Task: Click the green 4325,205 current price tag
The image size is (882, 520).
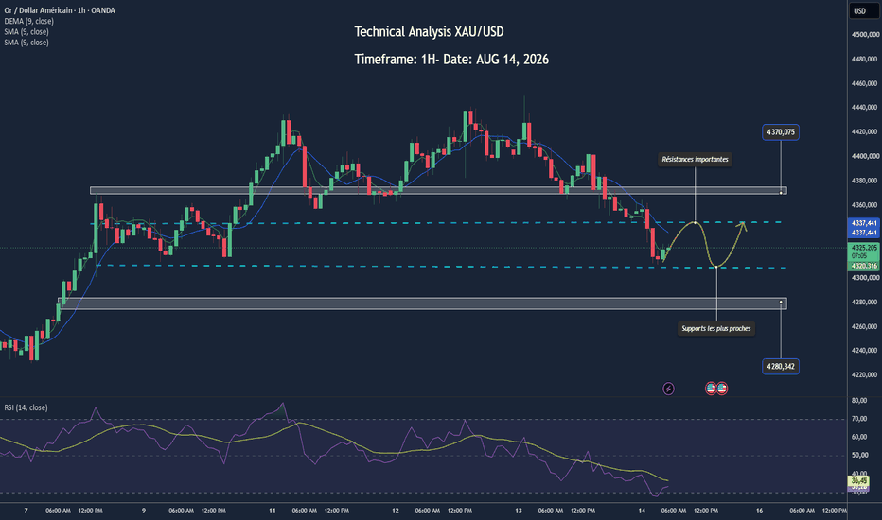Action: (864, 248)
